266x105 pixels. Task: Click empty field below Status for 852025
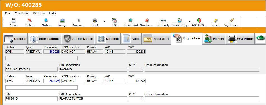(x=42, y=58)
